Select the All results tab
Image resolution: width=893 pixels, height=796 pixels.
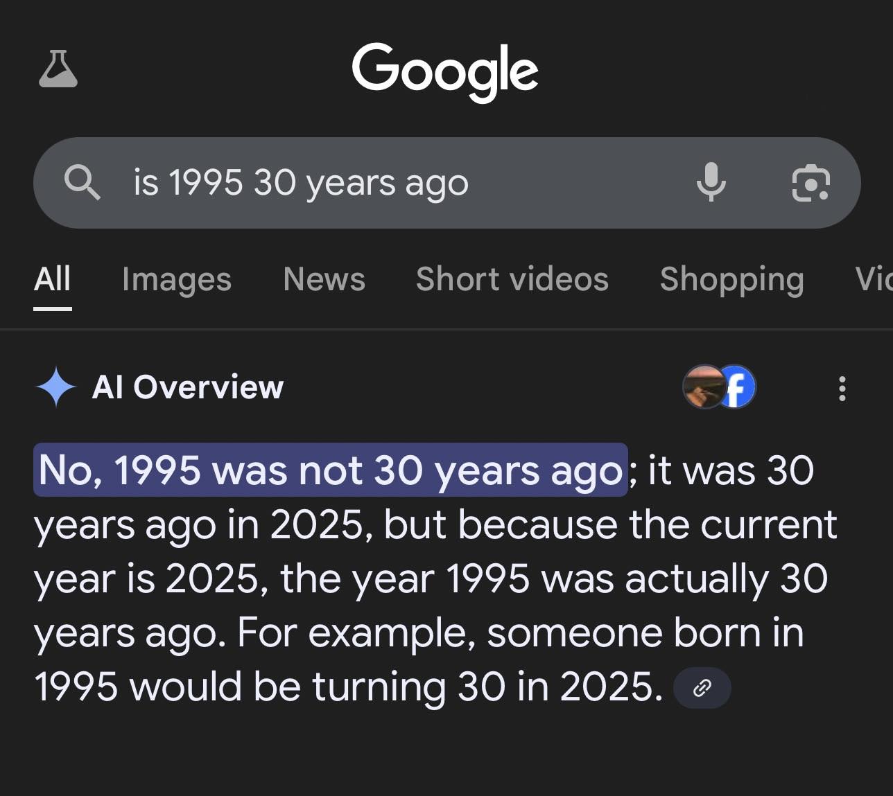click(x=52, y=279)
